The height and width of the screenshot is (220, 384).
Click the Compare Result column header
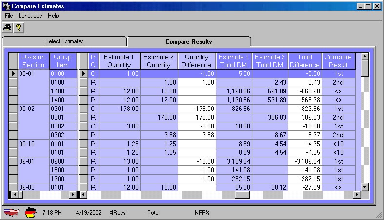[x=338, y=61]
